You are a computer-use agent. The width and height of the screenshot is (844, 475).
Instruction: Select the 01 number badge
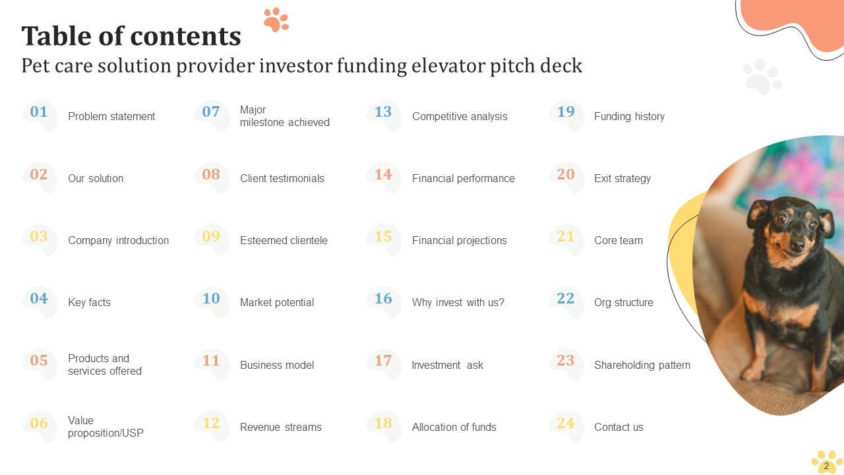click(39, 112)
